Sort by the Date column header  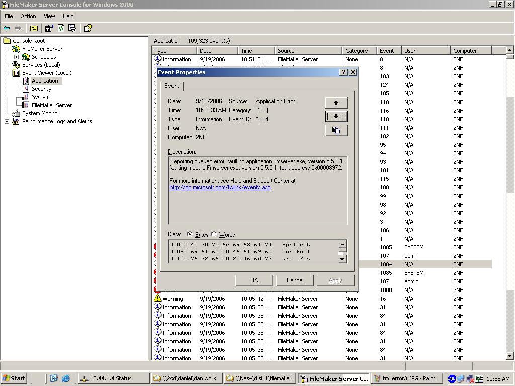point(217,51)
